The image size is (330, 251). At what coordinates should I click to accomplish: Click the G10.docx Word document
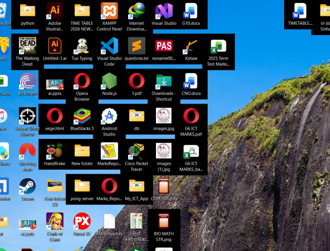(191, 11)
